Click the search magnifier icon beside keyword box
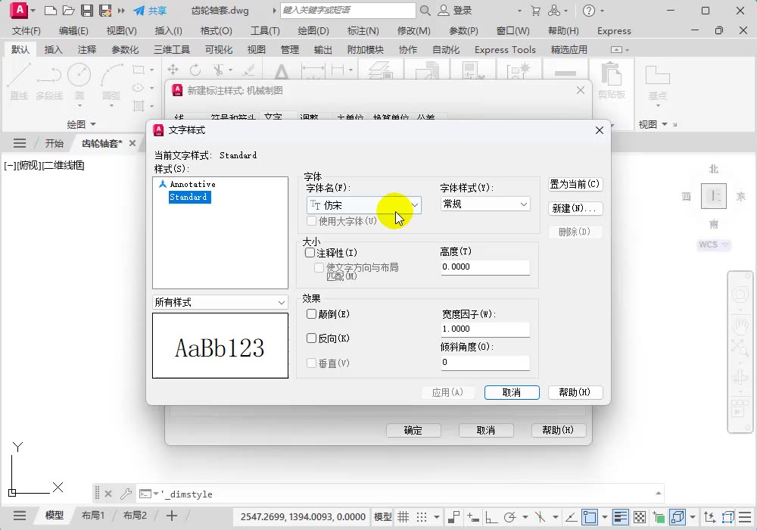The image size is (757, 530). (425, 11)
